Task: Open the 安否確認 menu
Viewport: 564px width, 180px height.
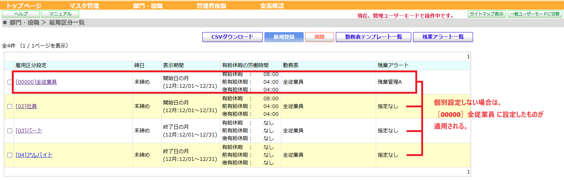Action: (272, 6)
